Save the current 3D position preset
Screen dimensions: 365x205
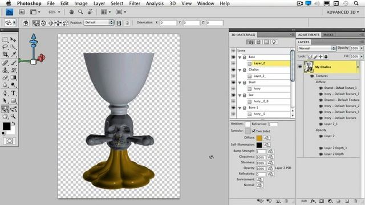119,23
